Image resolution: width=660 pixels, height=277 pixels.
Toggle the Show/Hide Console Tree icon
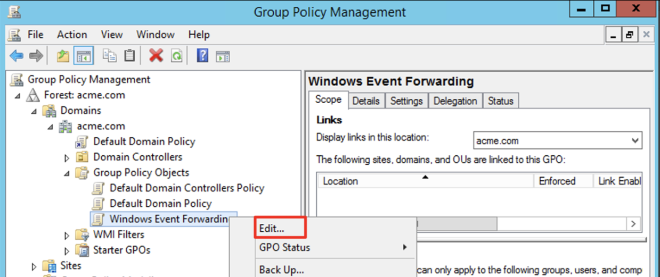83,55
